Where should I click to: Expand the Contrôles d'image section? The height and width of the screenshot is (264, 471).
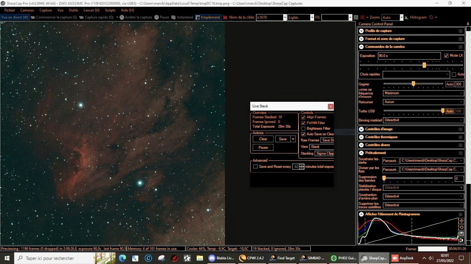click(361, 129)
